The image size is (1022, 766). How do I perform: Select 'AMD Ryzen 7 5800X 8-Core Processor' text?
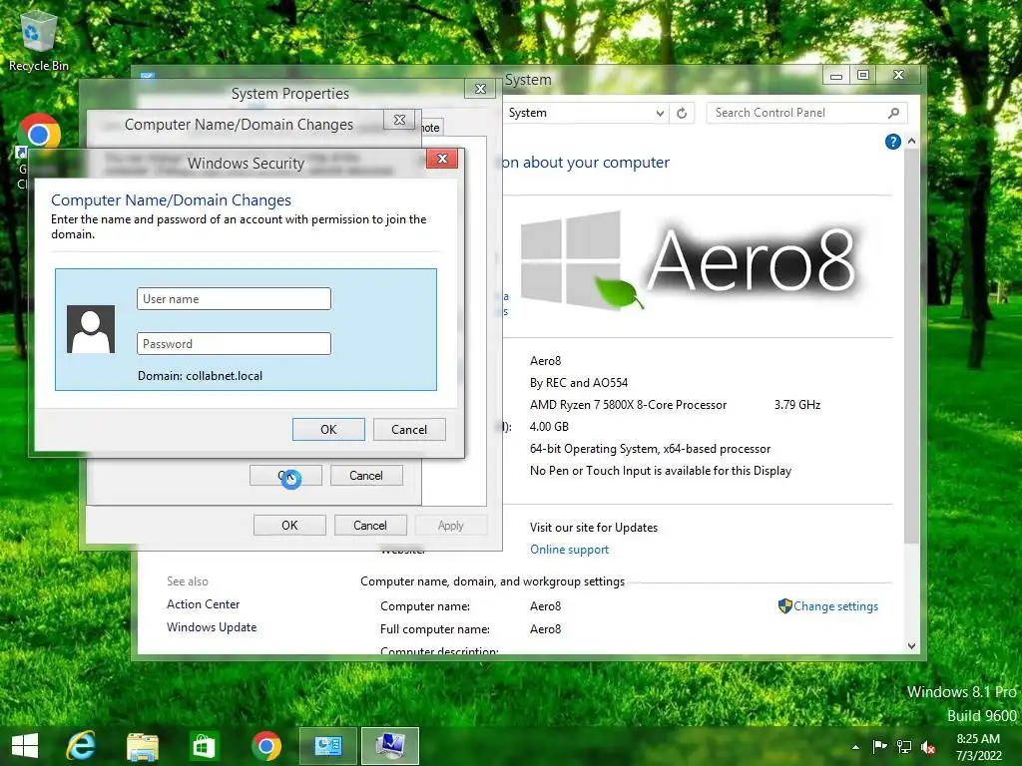coord(629,405)
